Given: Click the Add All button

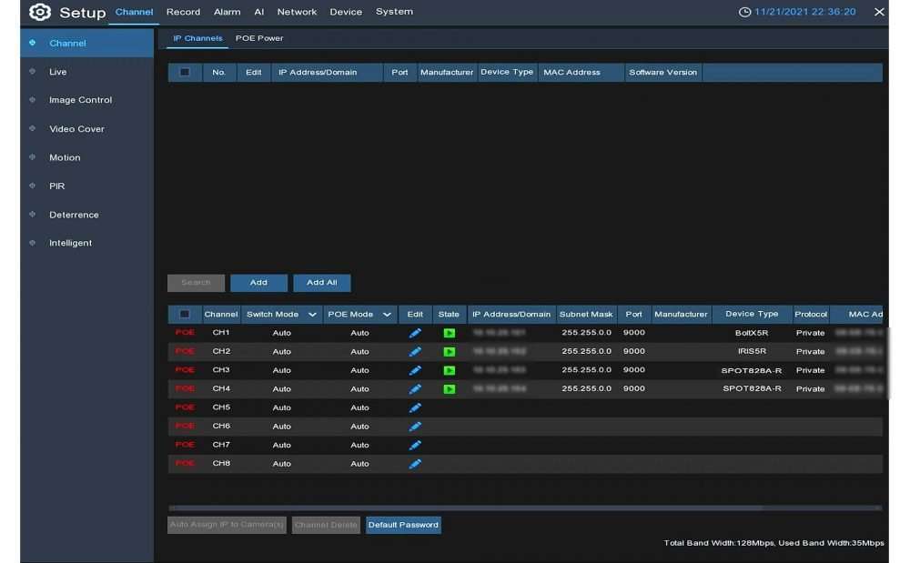Looking at the screenshot, I should click(321, 283).
